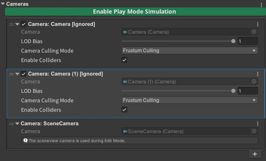
Task: Click info icon in sceneview camera message
Action: [26, 140]
